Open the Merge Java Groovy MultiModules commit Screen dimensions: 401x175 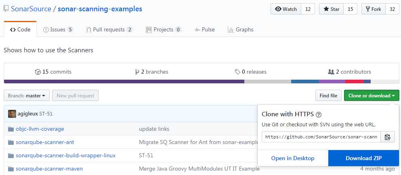[199, 169]
